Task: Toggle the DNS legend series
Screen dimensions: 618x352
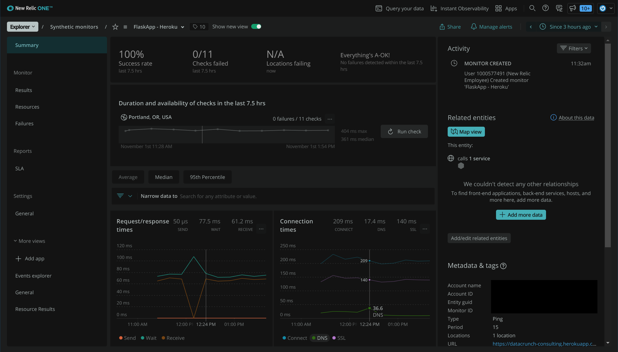Action: coord(320,338)
